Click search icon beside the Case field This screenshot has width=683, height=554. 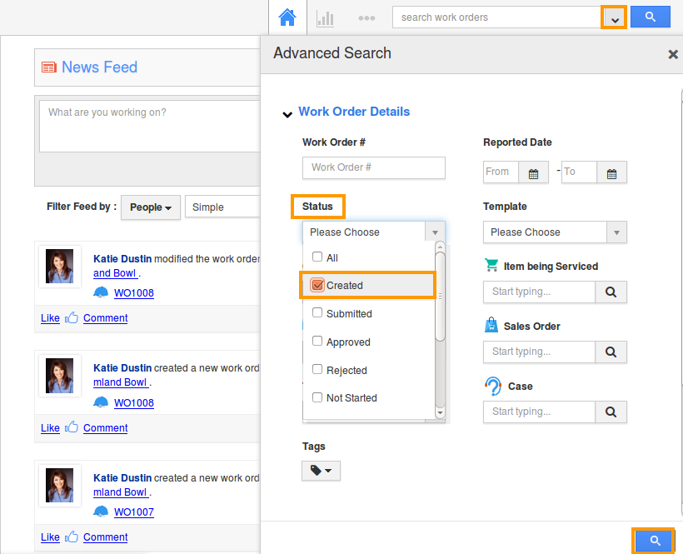coord(611,412)
